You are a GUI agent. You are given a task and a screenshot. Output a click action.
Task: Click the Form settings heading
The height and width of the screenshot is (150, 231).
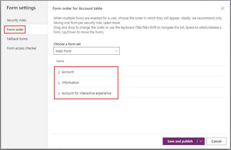(x=21, y=8)
